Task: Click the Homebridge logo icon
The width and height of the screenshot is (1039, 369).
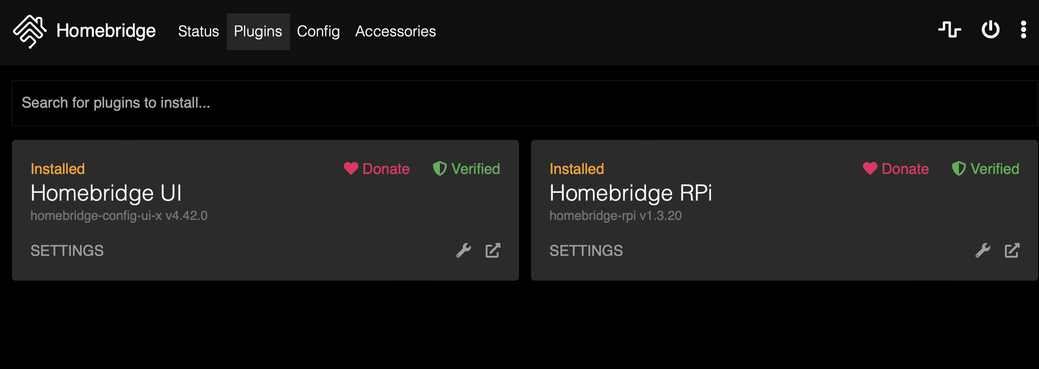Action: pos(30,31)
